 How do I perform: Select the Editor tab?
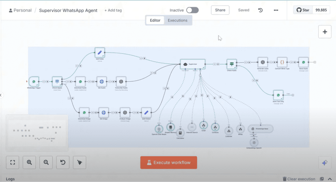tap(155, 20)
